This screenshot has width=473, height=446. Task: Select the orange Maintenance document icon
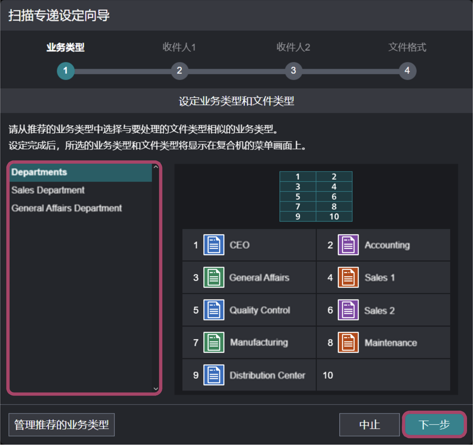click(348, 342)
